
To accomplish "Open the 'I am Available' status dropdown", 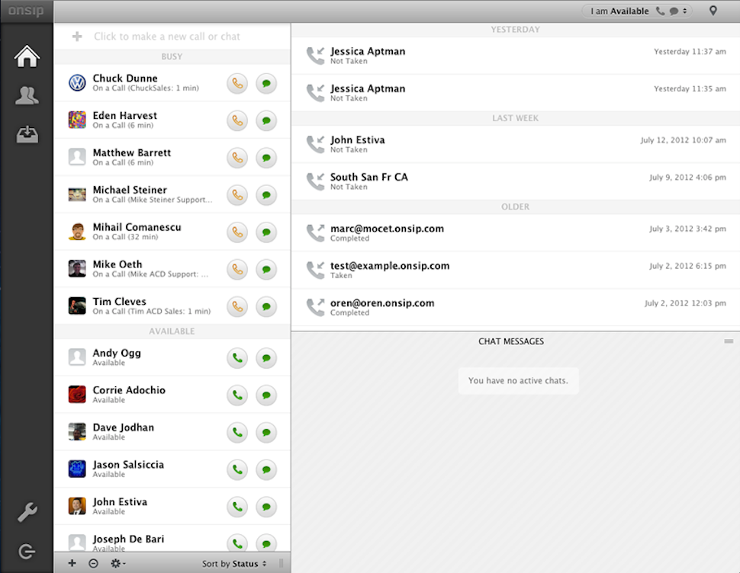I will pyautogui.click(x=635, y=11).
